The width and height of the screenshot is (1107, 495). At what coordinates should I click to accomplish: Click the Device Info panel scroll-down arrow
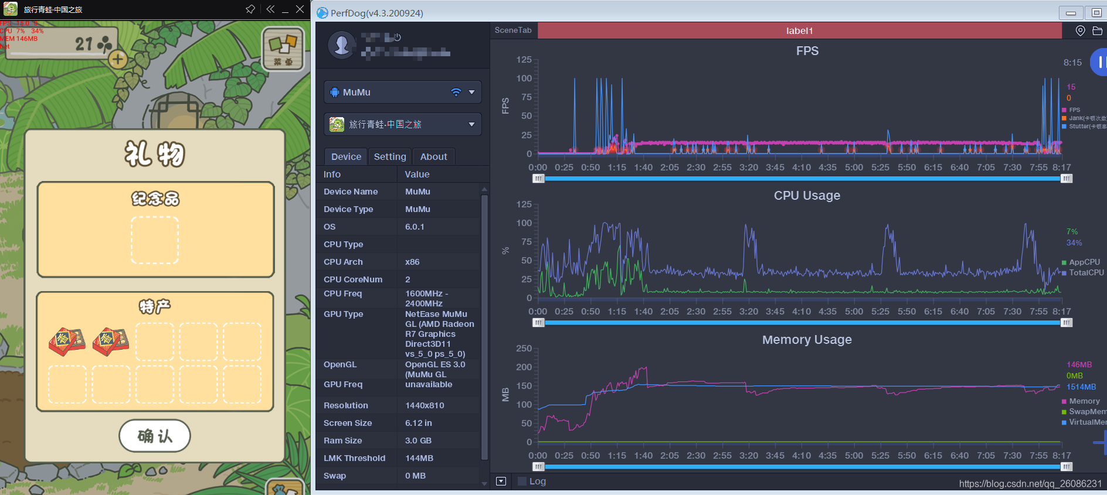[484, 484]
